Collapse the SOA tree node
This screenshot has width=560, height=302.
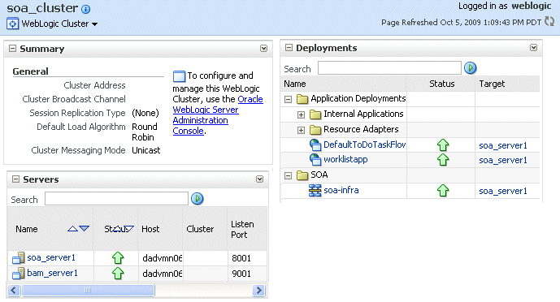tap(289, 175)
